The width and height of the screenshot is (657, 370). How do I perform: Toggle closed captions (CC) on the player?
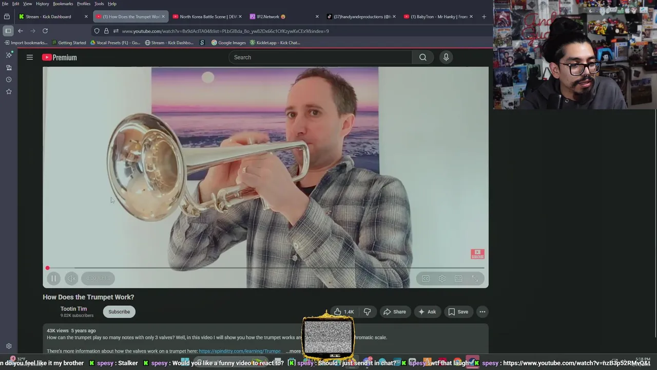click(426, 279)
